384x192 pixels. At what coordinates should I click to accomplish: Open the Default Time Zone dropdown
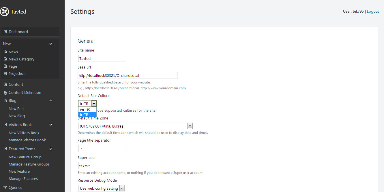190,126
